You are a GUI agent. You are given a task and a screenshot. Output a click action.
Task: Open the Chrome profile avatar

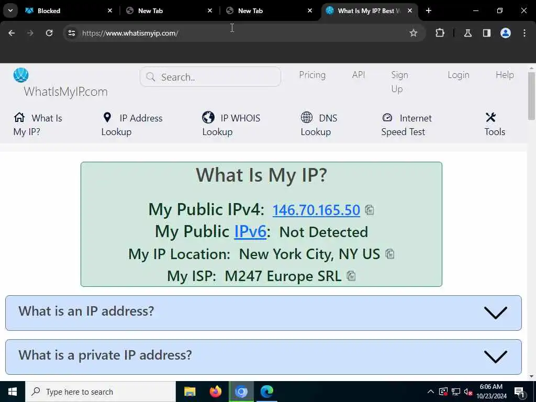click(x=506, y=33)
